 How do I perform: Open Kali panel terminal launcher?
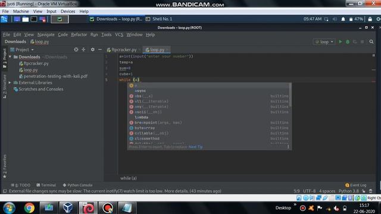pos(34,19)
